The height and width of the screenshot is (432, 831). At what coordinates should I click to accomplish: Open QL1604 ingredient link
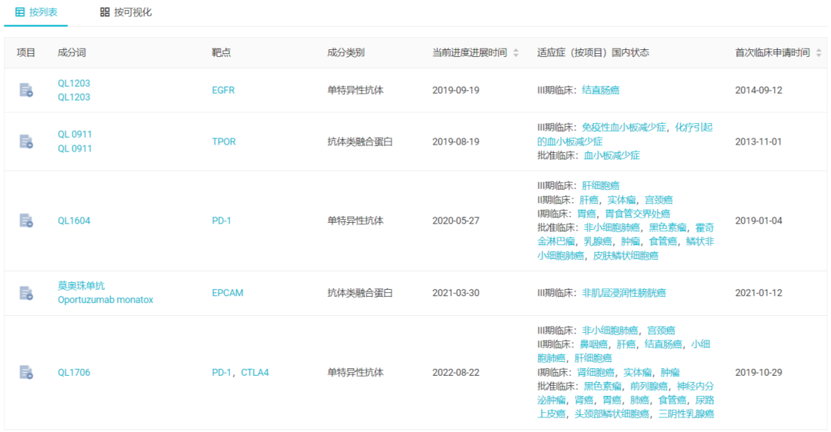[74, 221]
